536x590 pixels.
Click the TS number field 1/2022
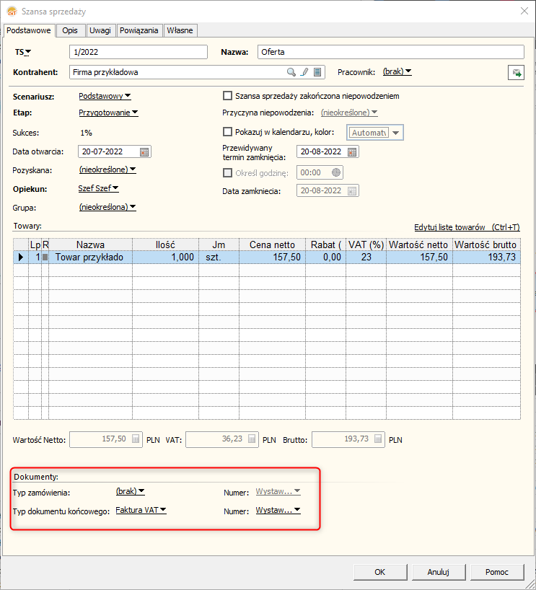(138, 52)
